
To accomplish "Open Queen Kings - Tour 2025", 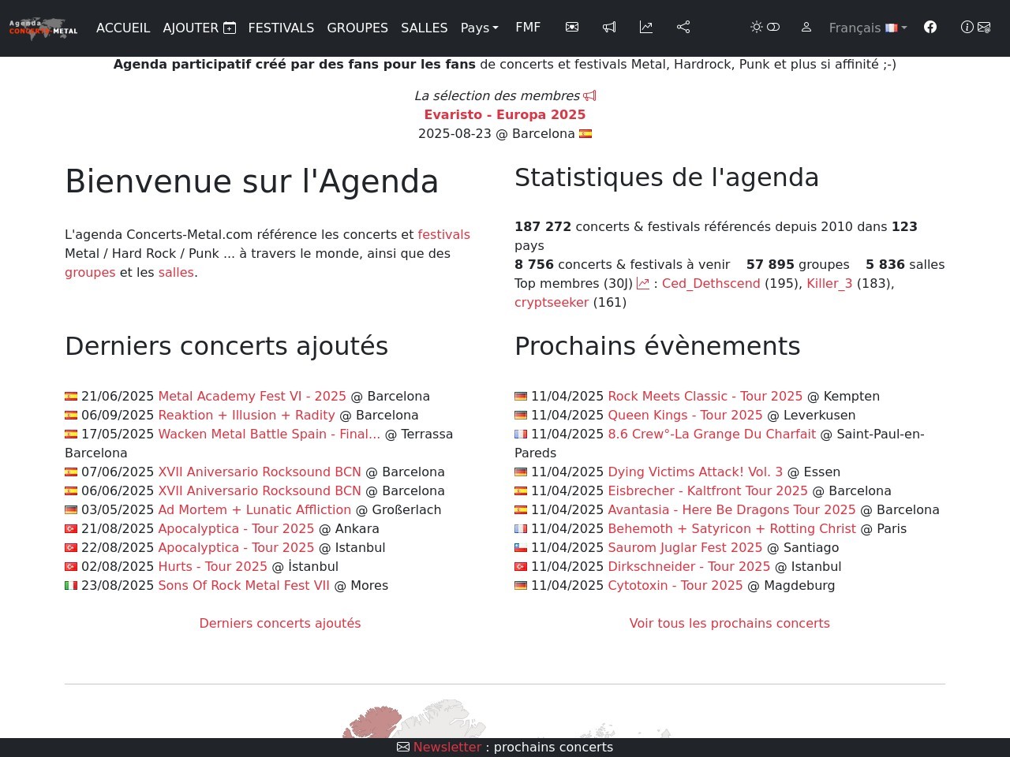I will pyautogui.click(x=685, y=415).
